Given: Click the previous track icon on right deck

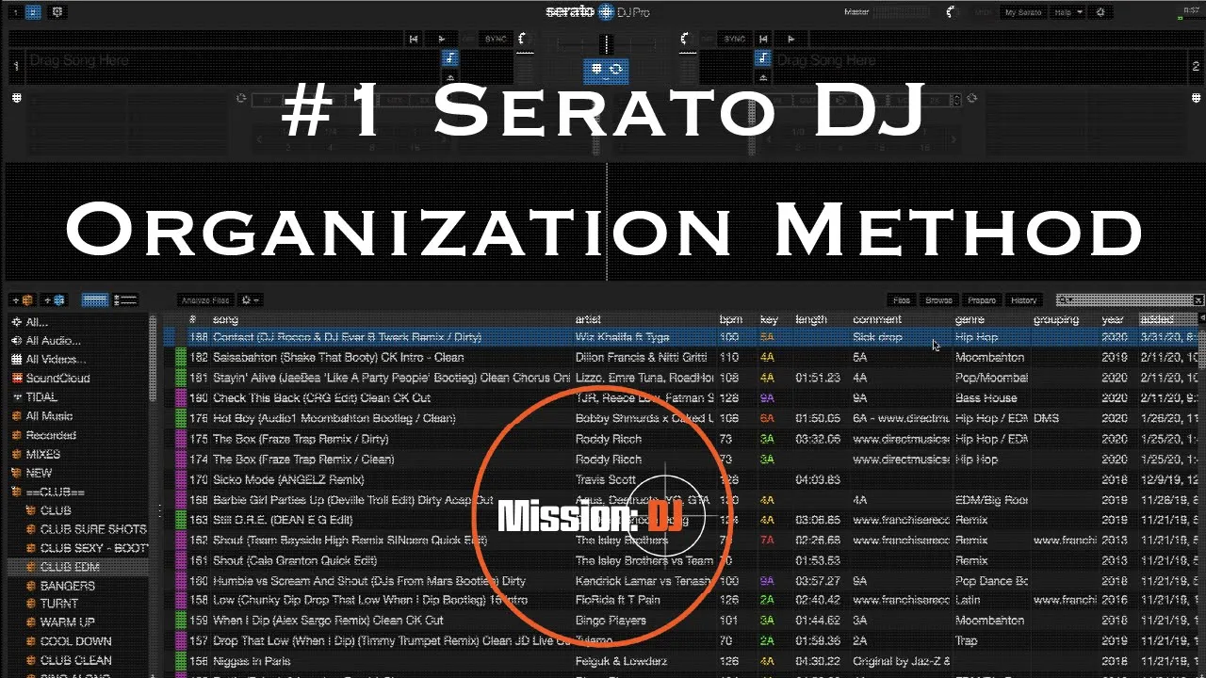Looking at the screenshot, I should 763,39.
